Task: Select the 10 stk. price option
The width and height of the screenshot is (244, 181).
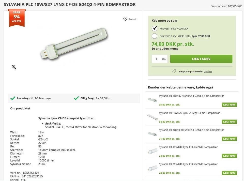Action: point(155,36)
